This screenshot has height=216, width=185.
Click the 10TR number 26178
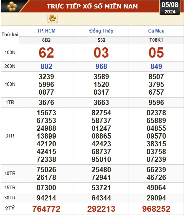click(x=46, y=177)
